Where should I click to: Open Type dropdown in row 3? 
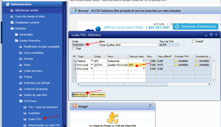(x=92, y=69)
